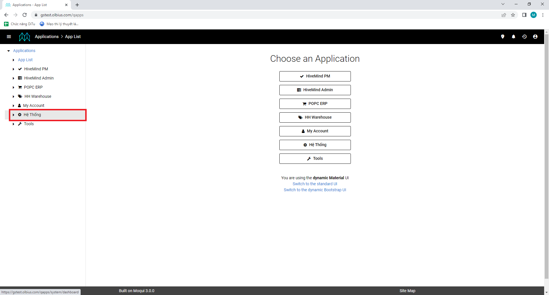This screenshot has height=295, width=549.
Task: Open the Mẹo thi lý thuyết lá... bookmark
Action: pos(59,24)
